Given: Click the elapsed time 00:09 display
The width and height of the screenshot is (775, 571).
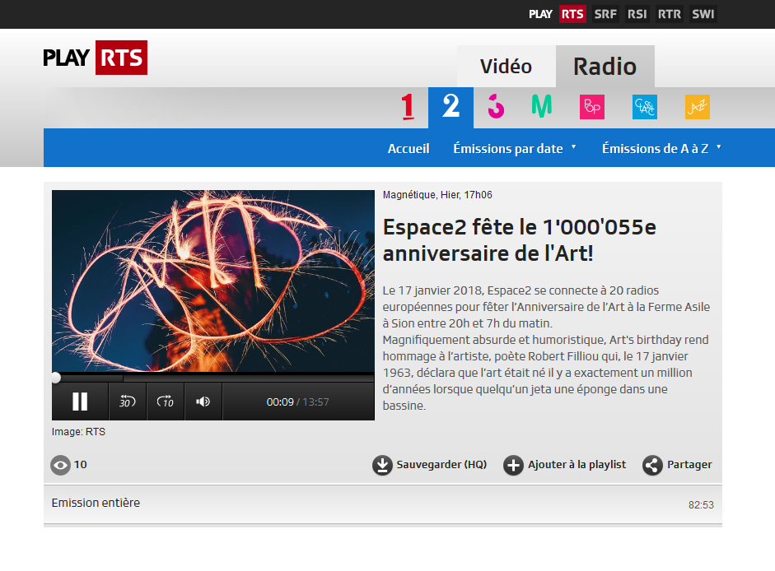Looking at the screenshot, I should pos(280,402).
